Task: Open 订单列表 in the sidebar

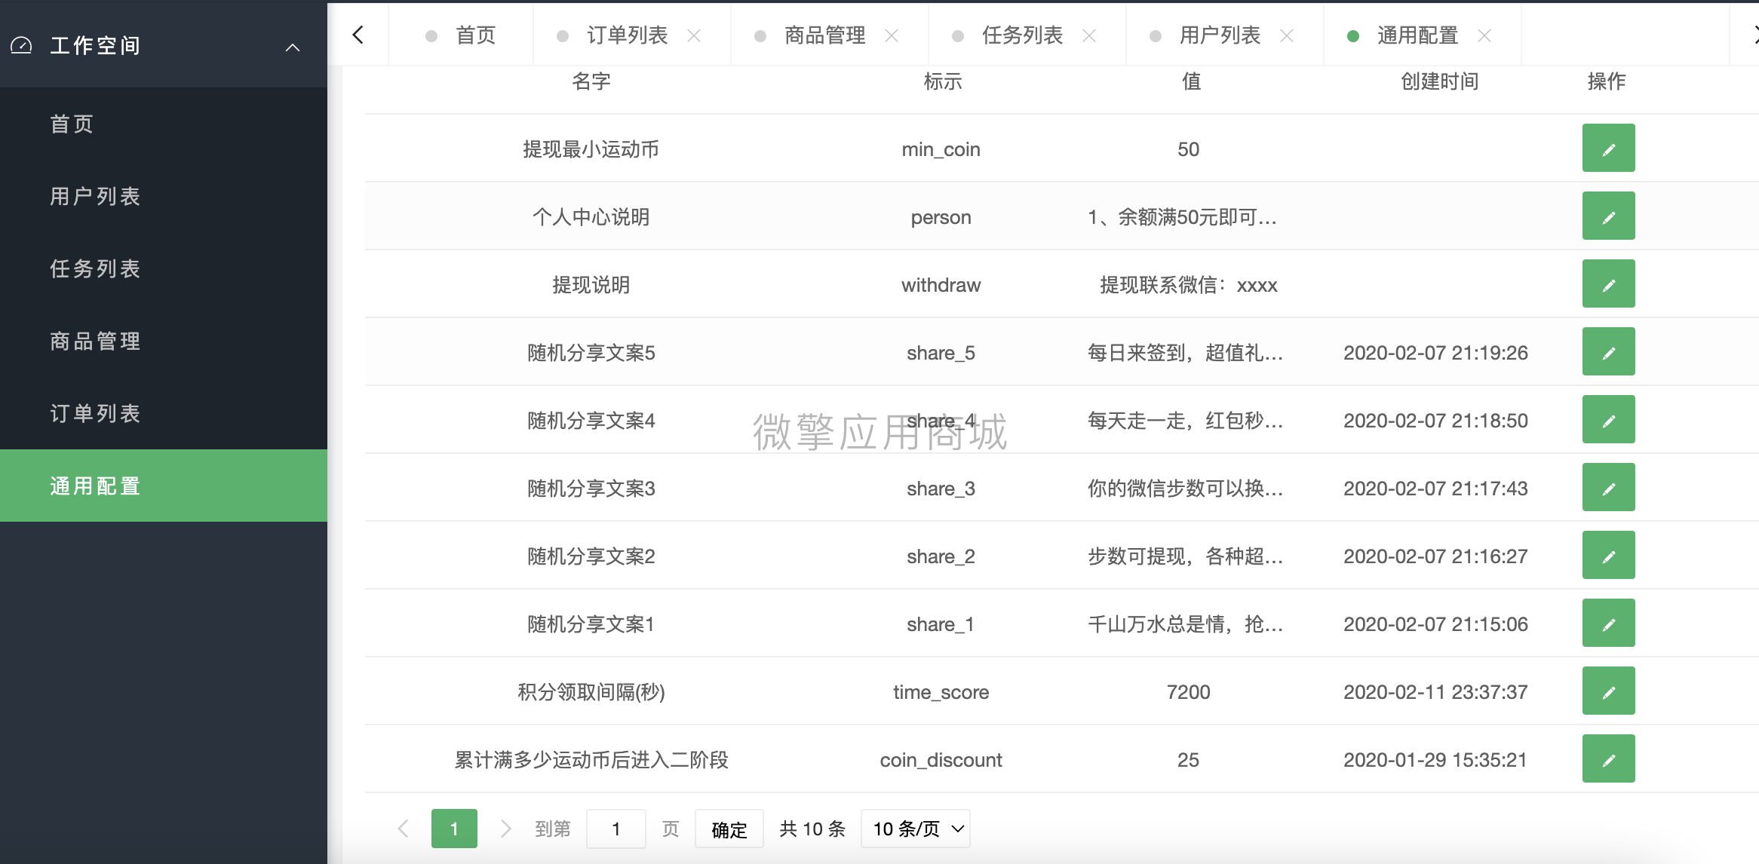Action: click(164, 413)
